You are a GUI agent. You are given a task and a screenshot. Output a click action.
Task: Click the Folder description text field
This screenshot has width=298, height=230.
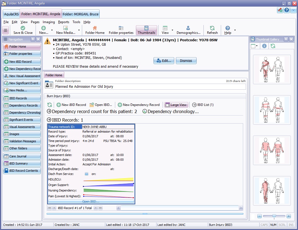pos(150,87)
